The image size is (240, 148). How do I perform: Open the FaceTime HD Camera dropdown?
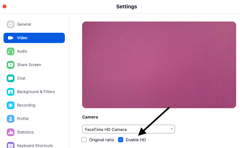[129, 129]
